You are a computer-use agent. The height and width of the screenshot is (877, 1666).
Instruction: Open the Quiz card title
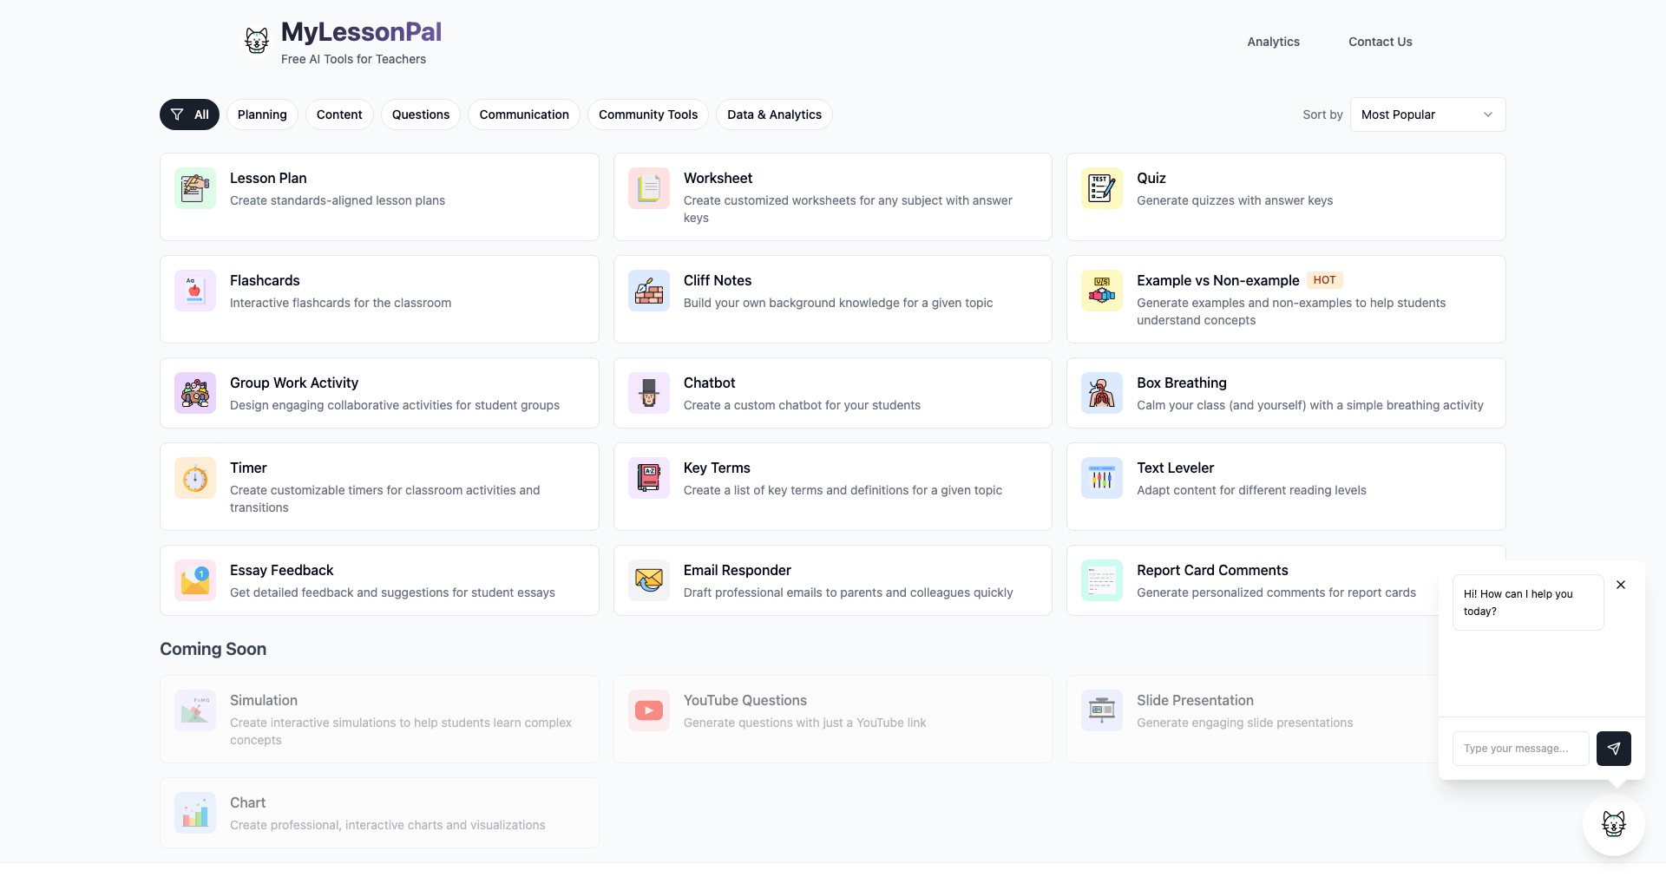pyautogui.click(x=1151, y=178)
